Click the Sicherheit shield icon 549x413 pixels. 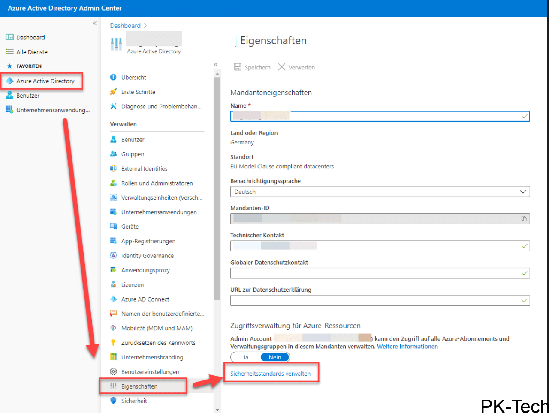[x=113, y=401]
